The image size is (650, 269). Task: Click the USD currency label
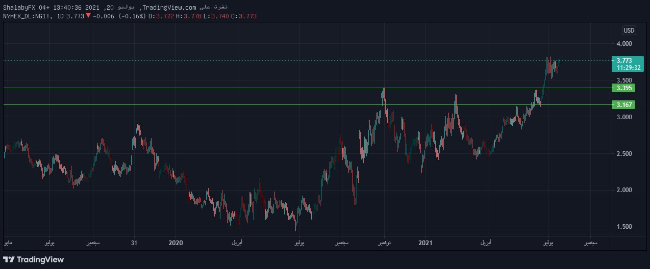pyautogui.click(x=629, y=30)
